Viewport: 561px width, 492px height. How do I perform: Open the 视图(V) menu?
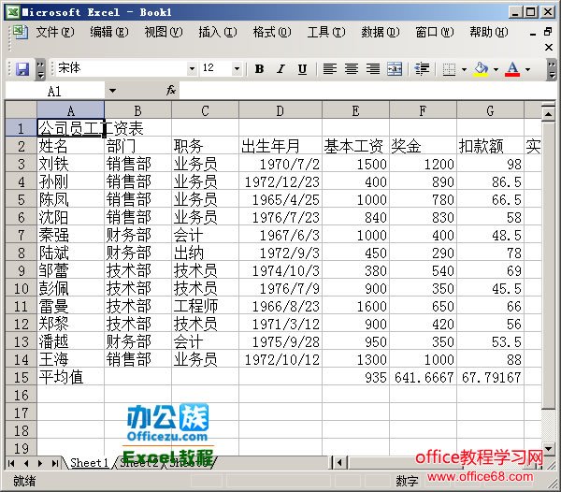(x=164, y=32)
